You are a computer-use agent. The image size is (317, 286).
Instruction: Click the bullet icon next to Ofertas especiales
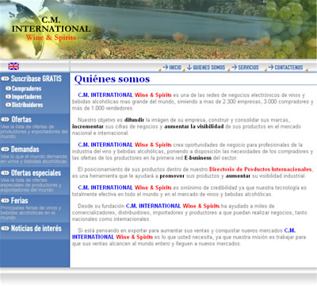(x=5, y=173)
